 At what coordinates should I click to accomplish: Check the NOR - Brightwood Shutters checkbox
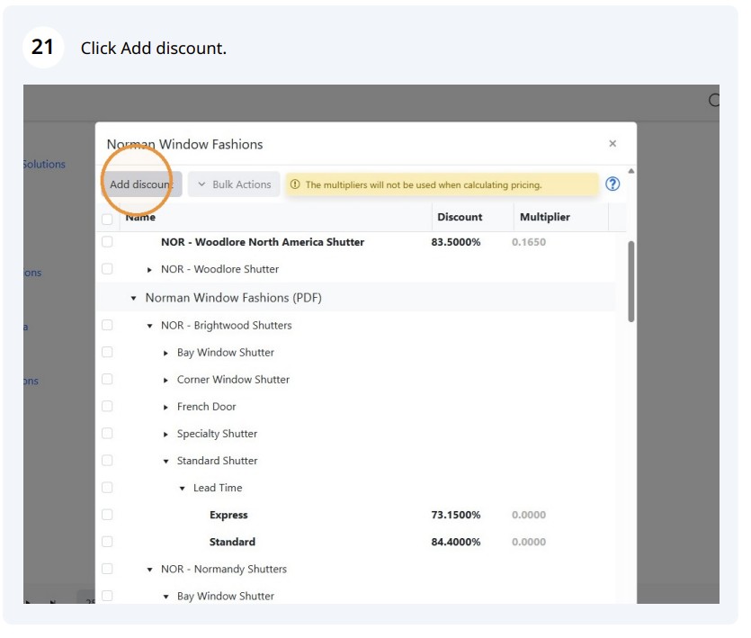tap(107, 326)
